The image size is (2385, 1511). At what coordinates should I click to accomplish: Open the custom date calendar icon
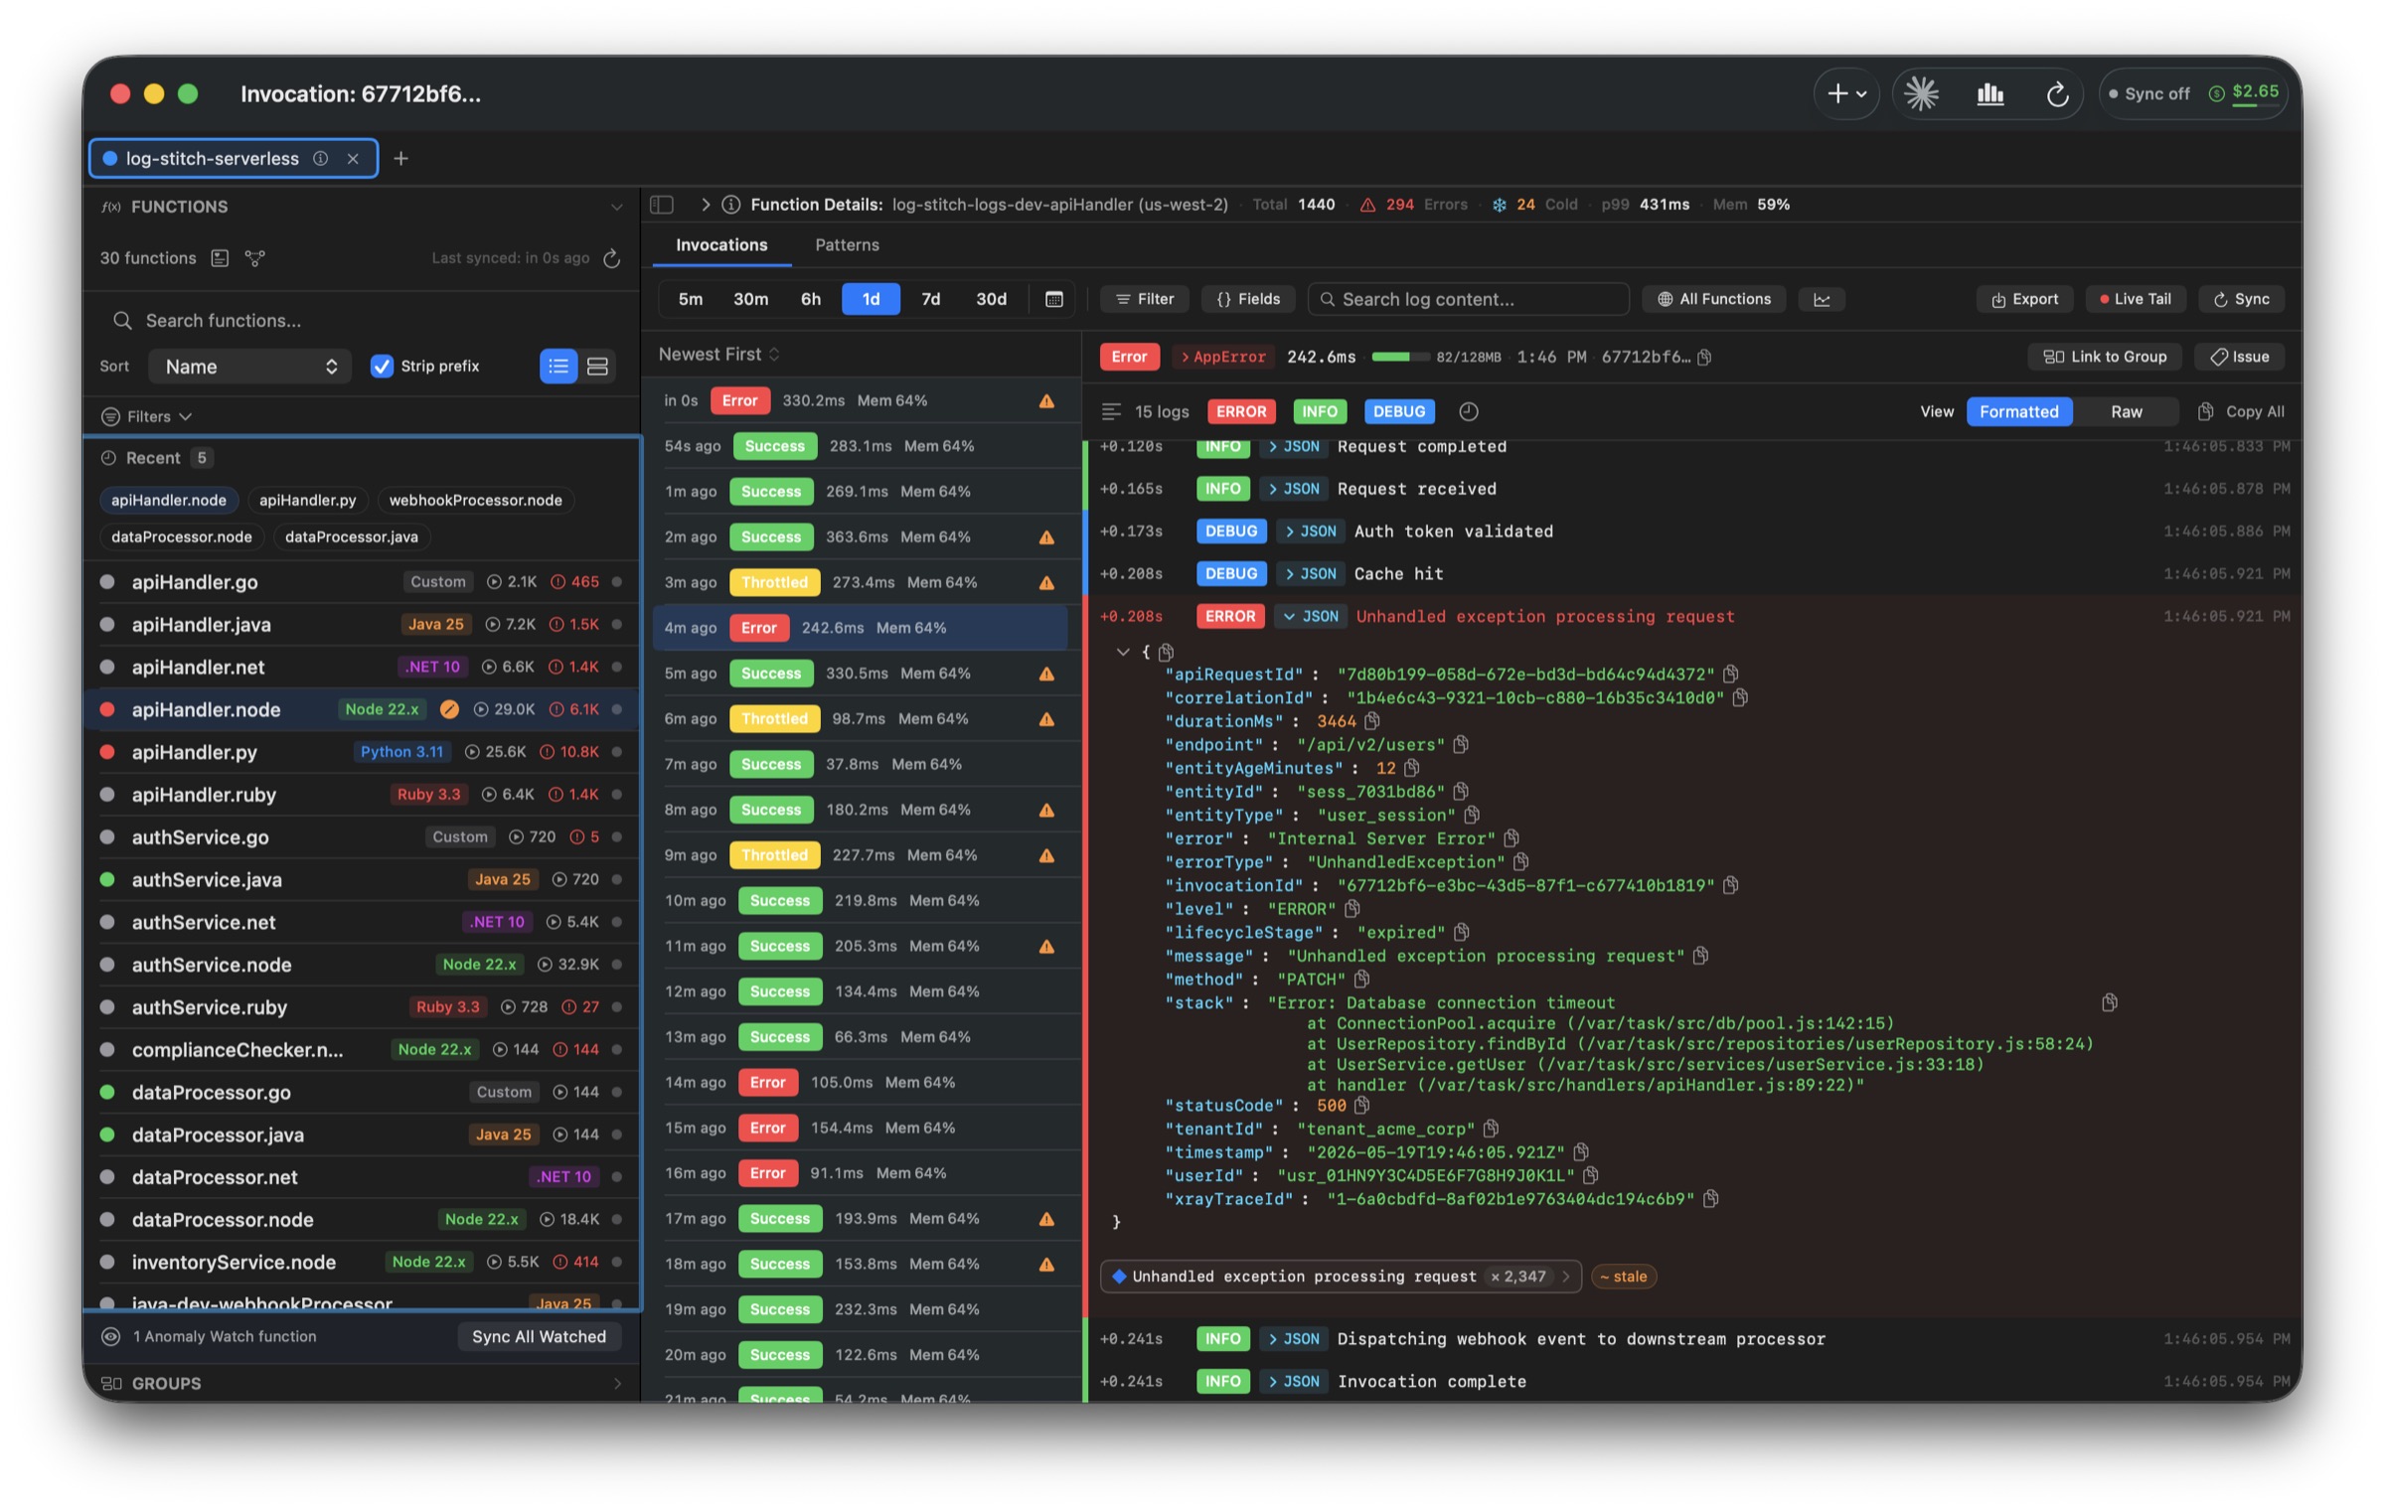coord(1054,299)
